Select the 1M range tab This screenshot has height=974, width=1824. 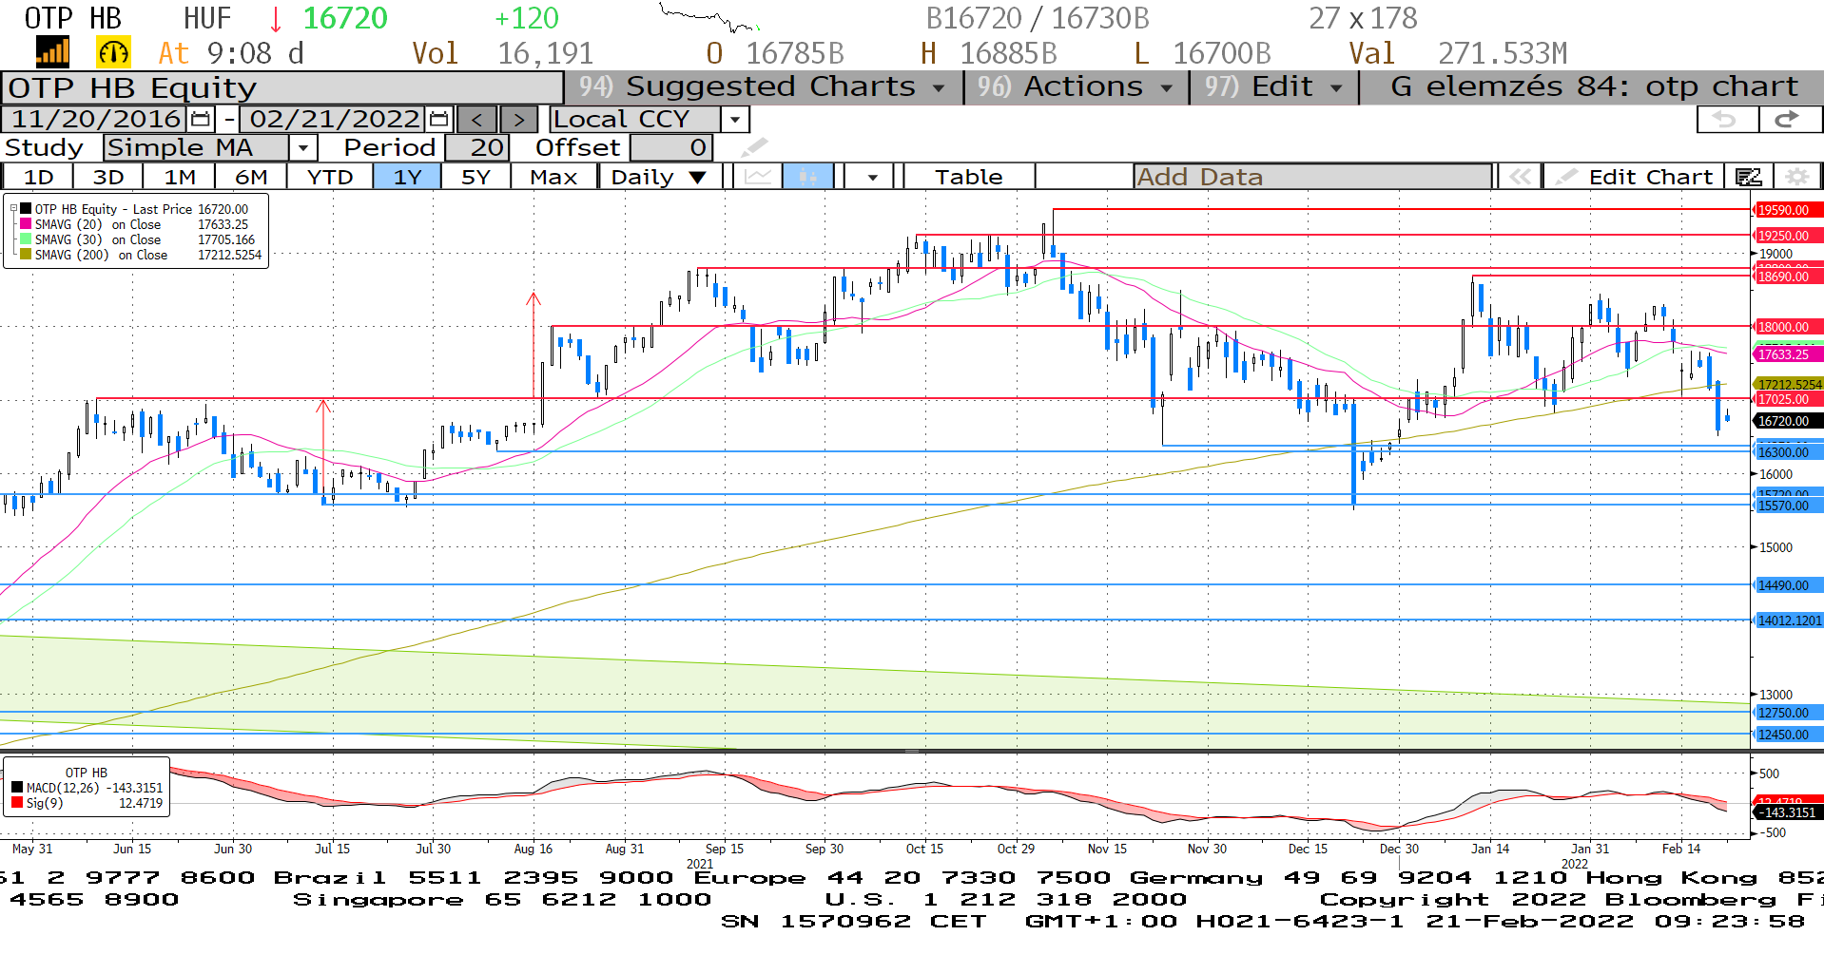pyautogui.click(x=179, y=177)
